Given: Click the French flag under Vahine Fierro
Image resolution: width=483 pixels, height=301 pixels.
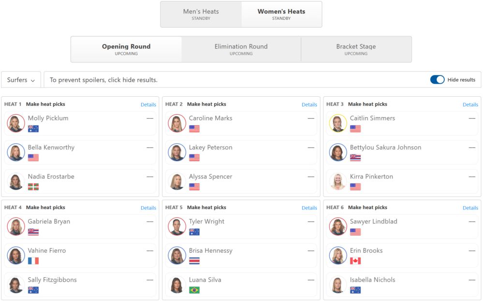Looking at the screenshot, I should click(33, 261).
